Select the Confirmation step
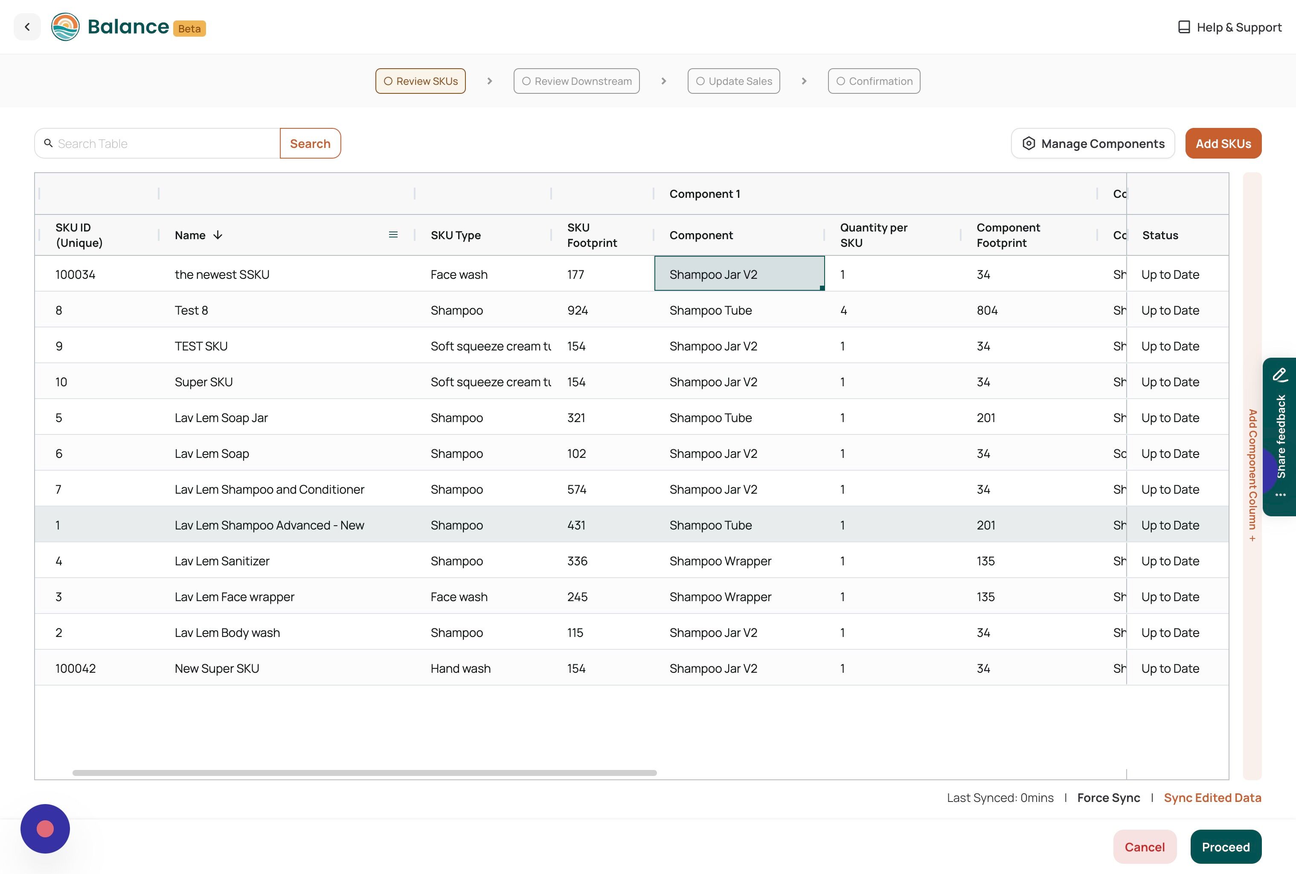 pos(874,81)
